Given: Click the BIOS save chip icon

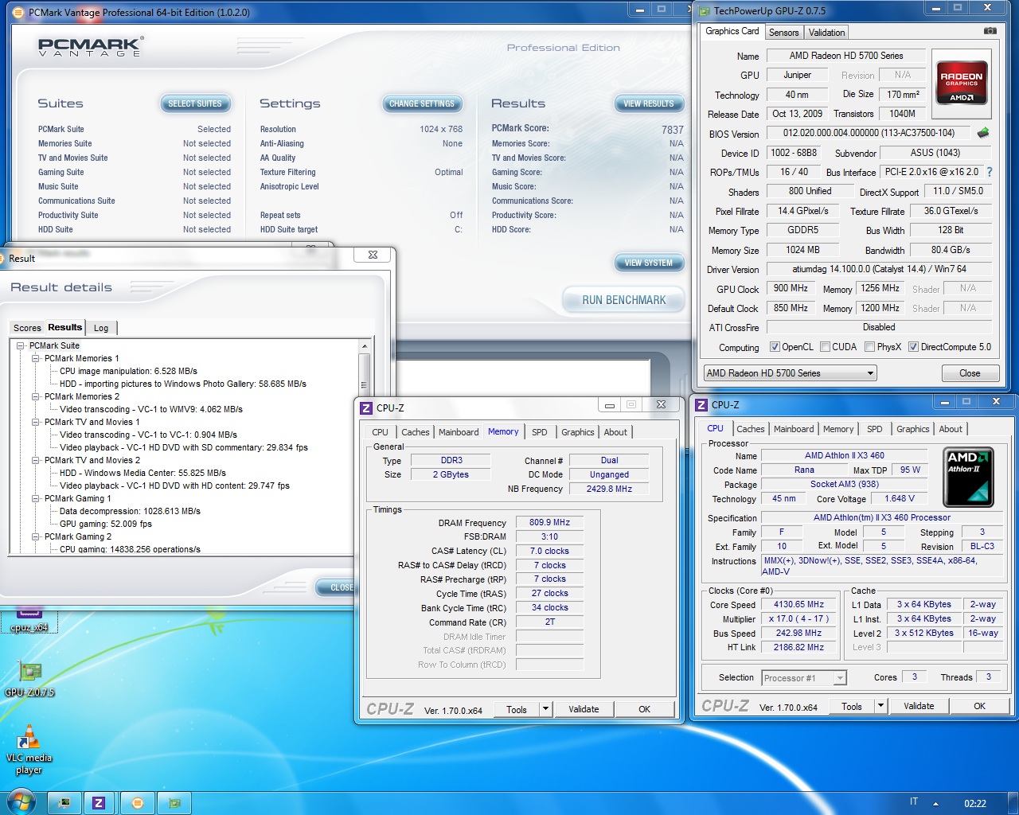Looking at the screenshot, I should 983,133.
